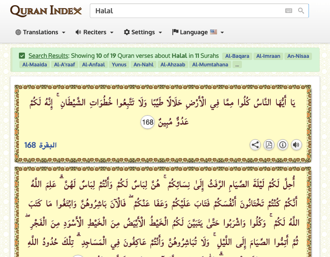330x257 pixels.
Task: Open the virtual keyboard icon in search box
Action: (288, 11)
